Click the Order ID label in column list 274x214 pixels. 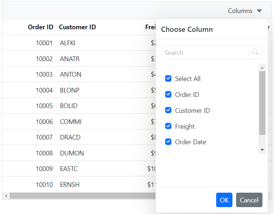(187, 95)
